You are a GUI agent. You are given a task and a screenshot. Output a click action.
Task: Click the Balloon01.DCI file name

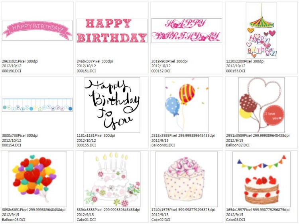[x=163, y=145]
